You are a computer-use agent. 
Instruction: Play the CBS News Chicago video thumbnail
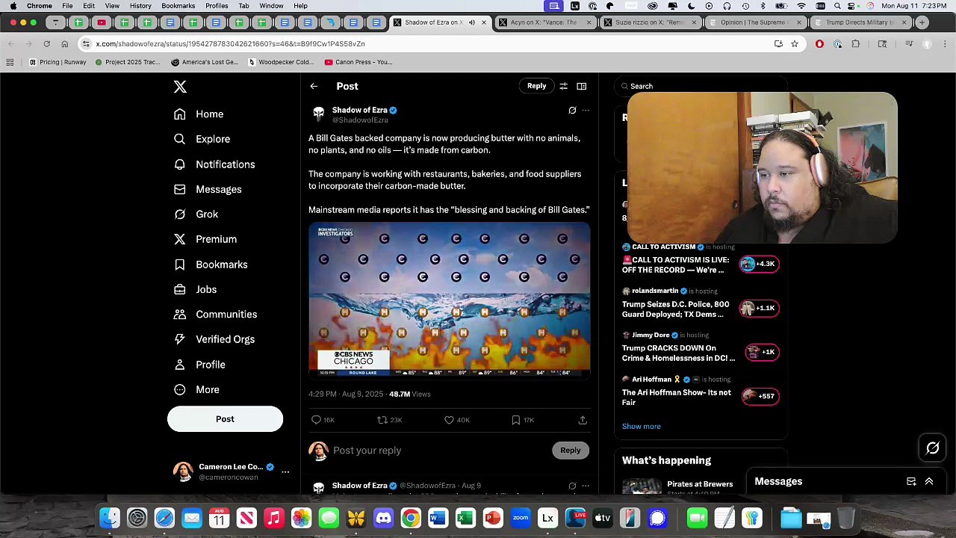[x=450, y=300]
